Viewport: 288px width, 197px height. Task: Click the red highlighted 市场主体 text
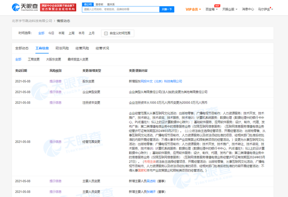coord(150,162)
